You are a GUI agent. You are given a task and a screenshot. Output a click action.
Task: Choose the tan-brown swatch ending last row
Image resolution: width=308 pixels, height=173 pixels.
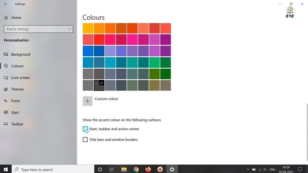tap(166, 86)
